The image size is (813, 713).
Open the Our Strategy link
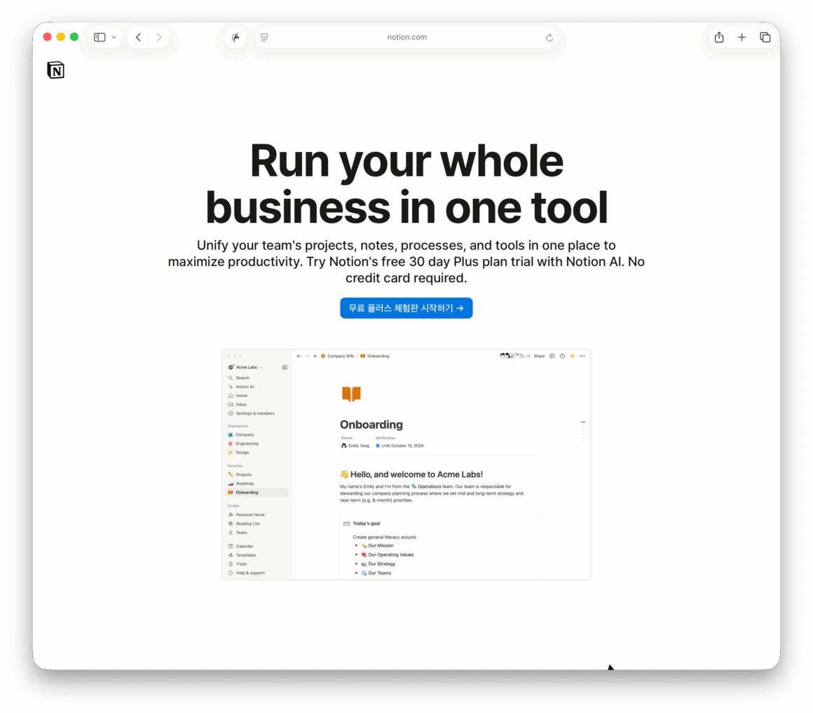[378, 564]
